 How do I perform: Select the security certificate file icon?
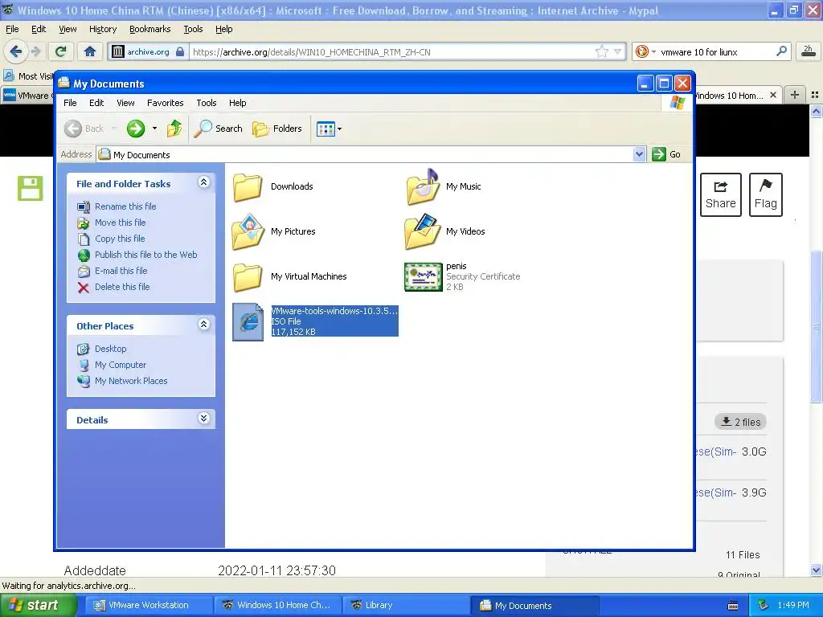point(423,276)
